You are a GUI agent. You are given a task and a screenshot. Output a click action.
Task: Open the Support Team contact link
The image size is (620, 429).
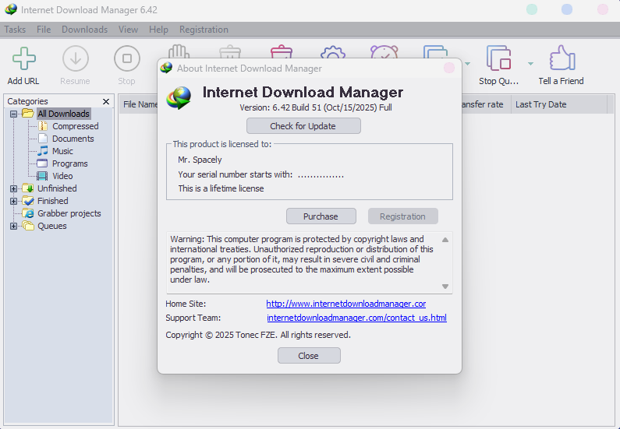coord(356,318)
